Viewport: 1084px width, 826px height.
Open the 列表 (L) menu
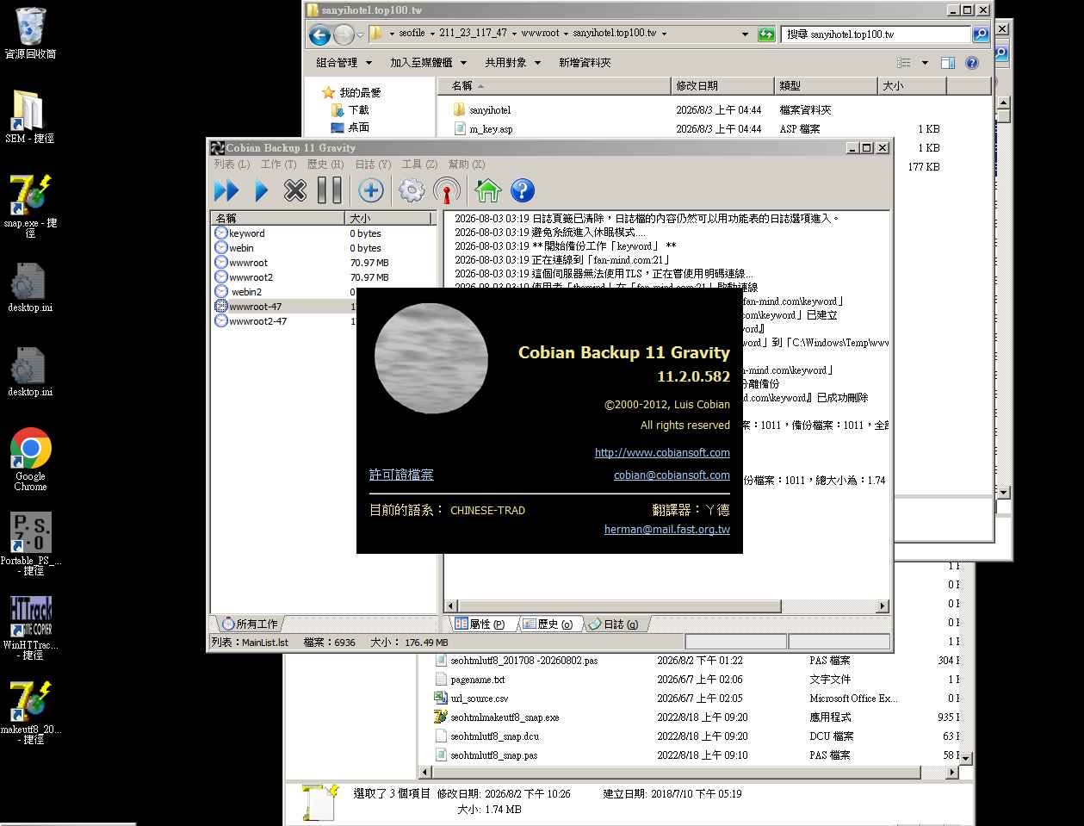coord(232,164)
